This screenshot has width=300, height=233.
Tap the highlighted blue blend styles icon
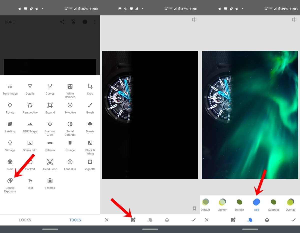tap(250, 220)
